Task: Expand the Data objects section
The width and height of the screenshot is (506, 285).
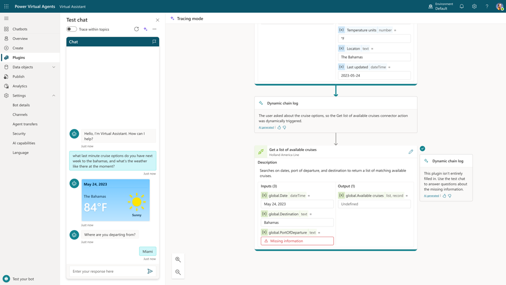Action: tap(54, 67)
